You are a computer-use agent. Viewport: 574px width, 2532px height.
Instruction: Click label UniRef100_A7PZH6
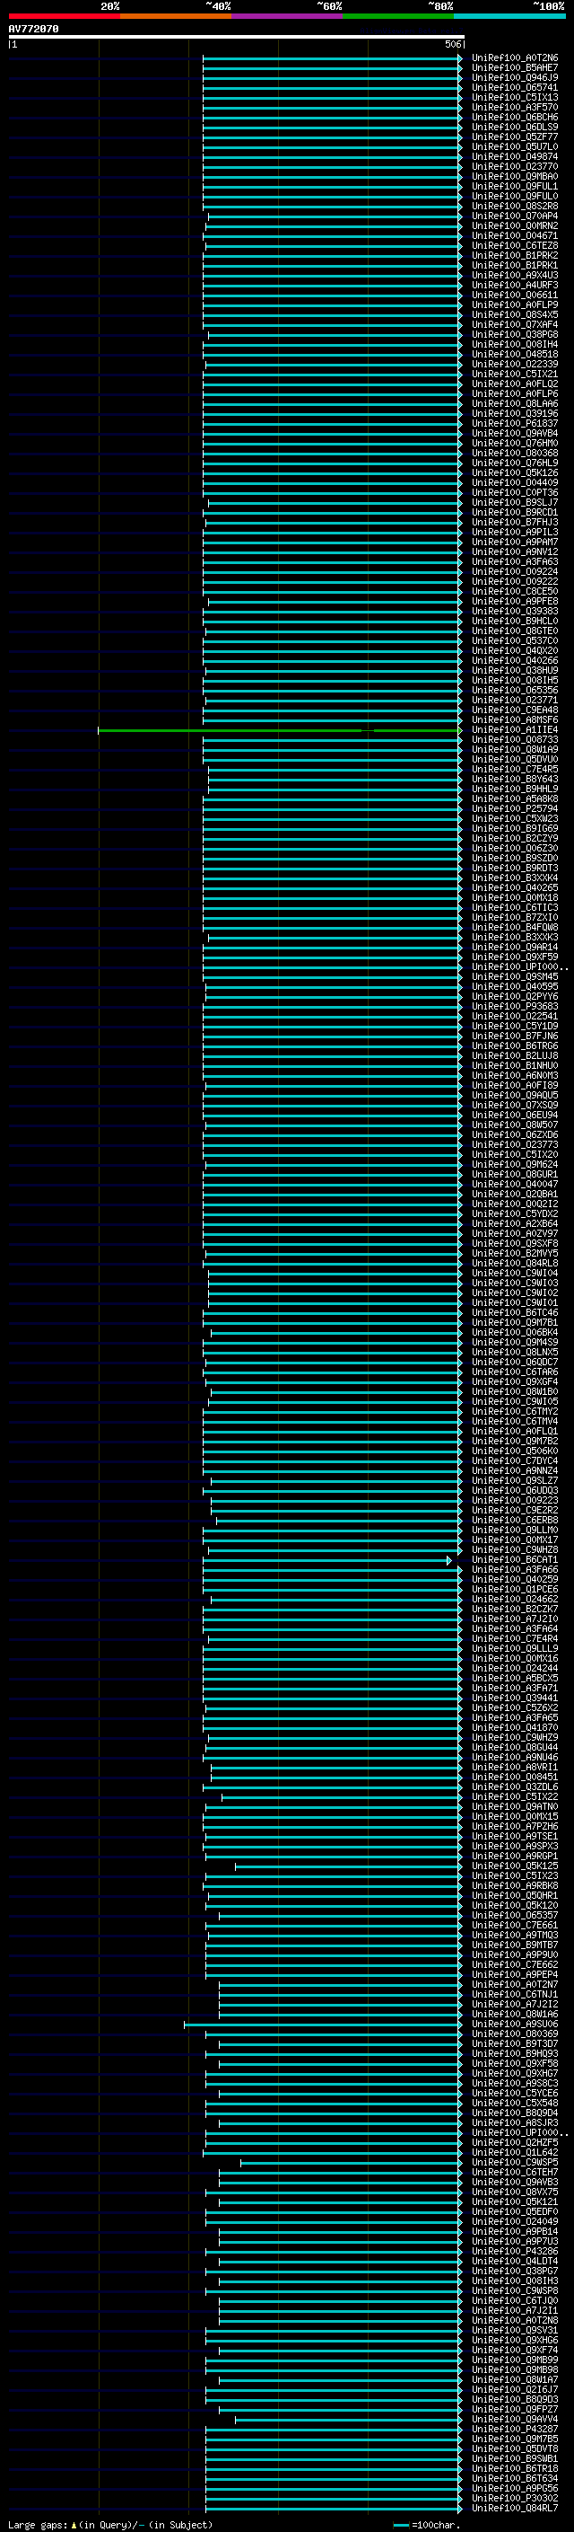tap(515, 1826)
